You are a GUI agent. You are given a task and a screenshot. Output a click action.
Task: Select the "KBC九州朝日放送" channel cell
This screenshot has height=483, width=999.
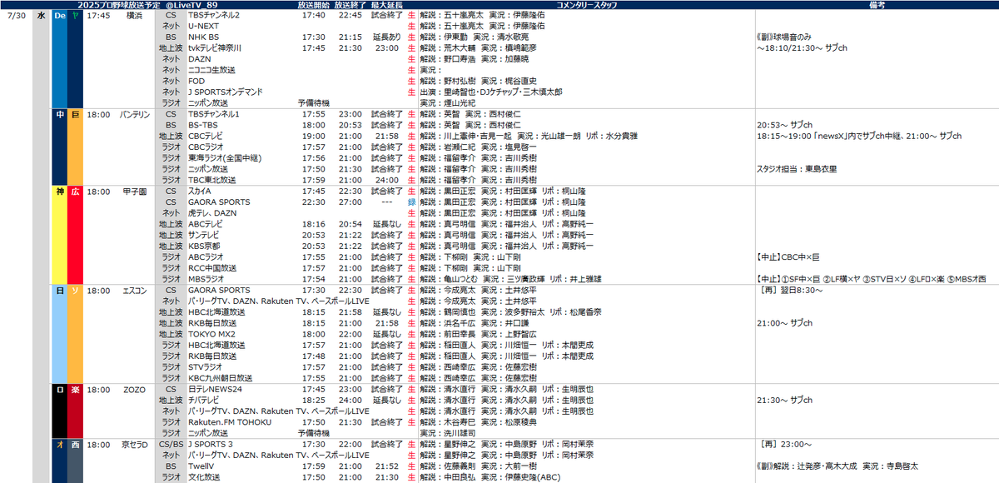221,378
